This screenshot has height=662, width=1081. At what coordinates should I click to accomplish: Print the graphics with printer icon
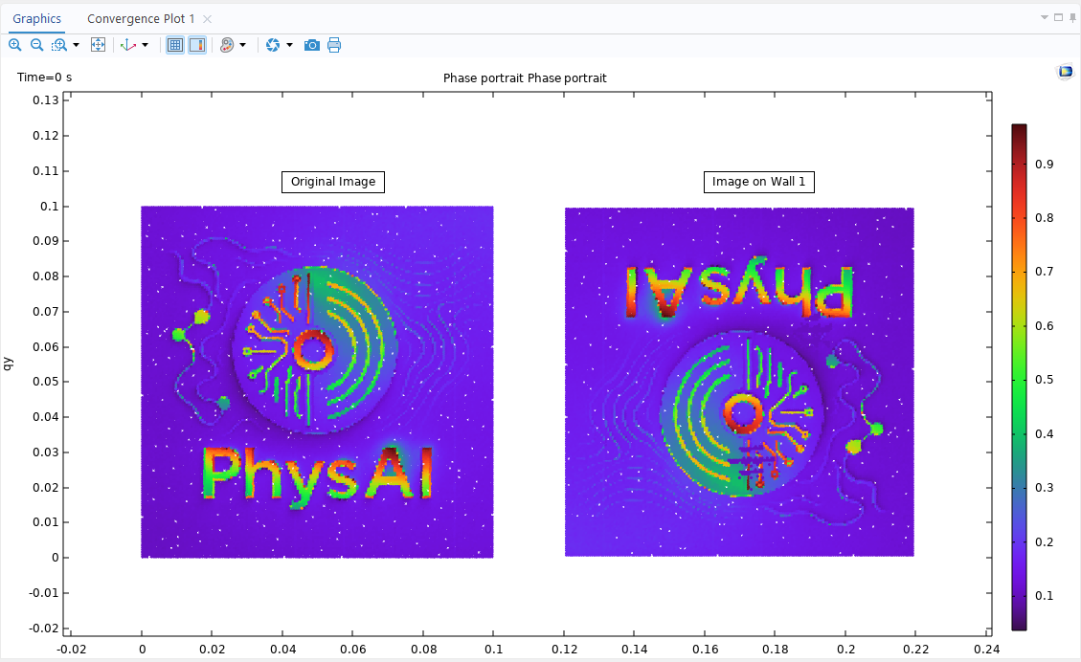tap(334, 45)
